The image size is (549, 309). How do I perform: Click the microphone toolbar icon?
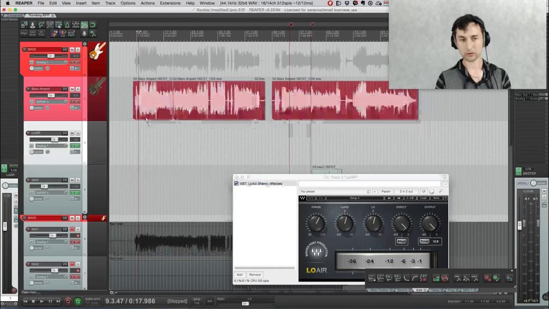(84, 33)
